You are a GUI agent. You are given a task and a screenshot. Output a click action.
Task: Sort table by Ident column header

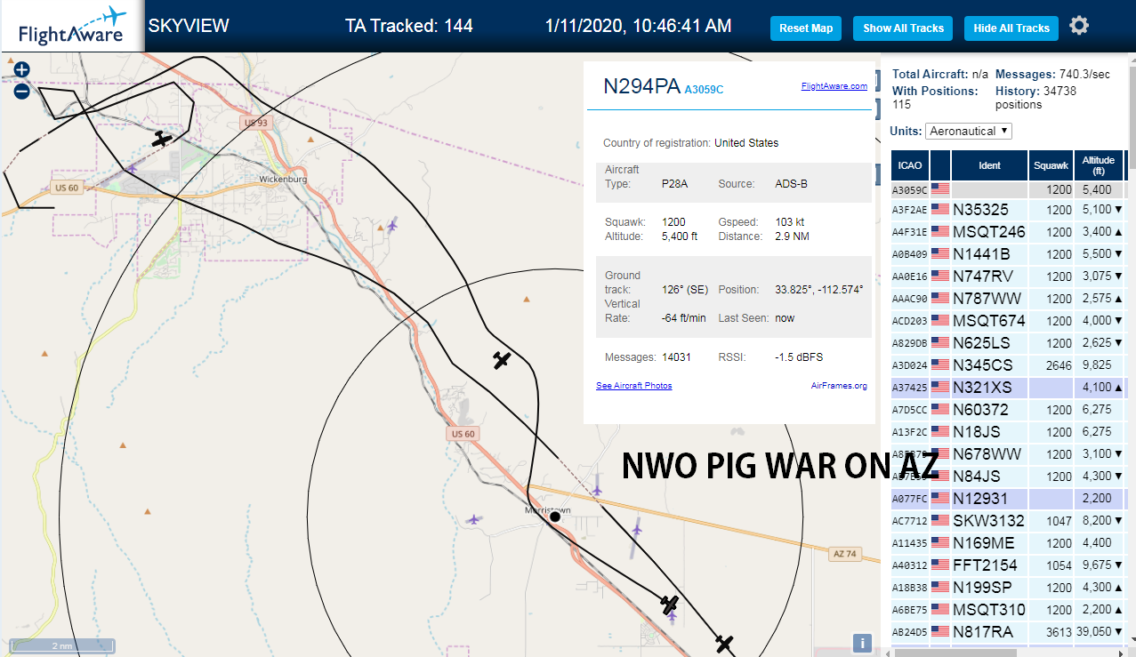[989, 165]
